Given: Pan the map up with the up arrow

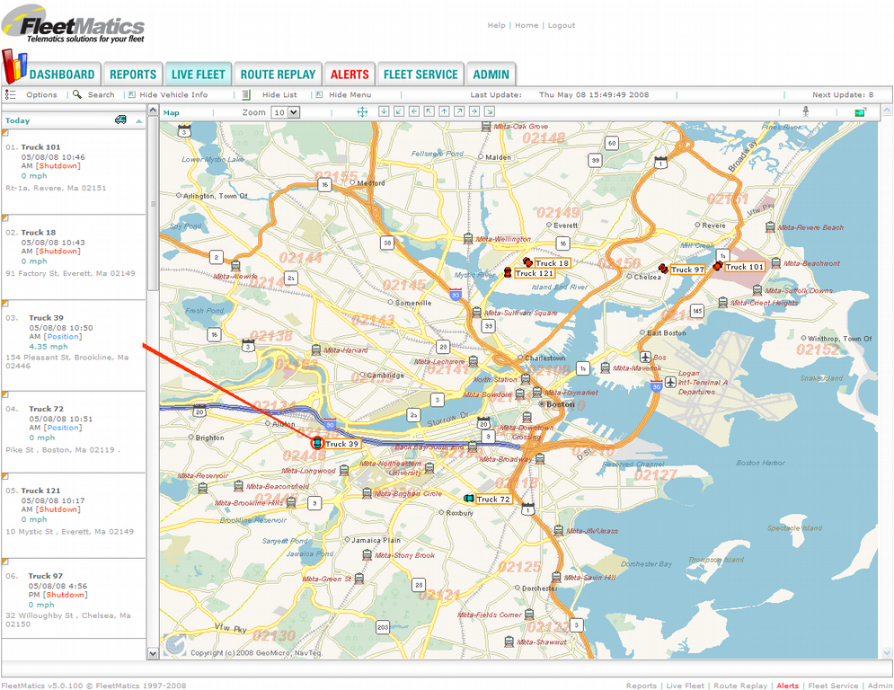Looking at the screenshot, I should click(x=444, y=111).
